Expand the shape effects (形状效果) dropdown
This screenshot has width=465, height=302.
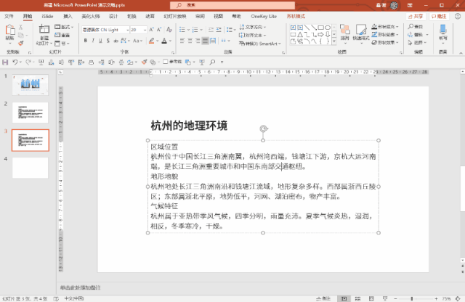(x=385, y=42)
